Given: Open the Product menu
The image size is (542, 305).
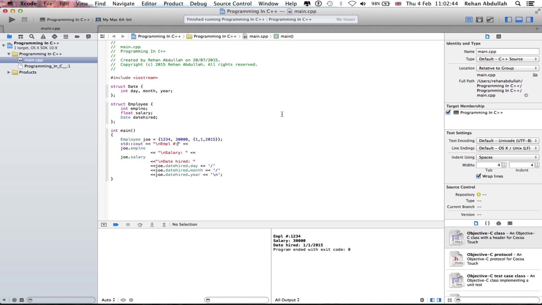Looking at the screenshot, I should point(173,4).
